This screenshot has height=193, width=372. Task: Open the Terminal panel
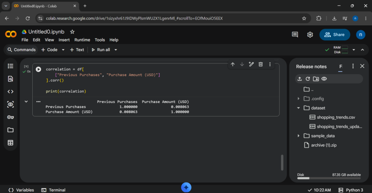53,190
